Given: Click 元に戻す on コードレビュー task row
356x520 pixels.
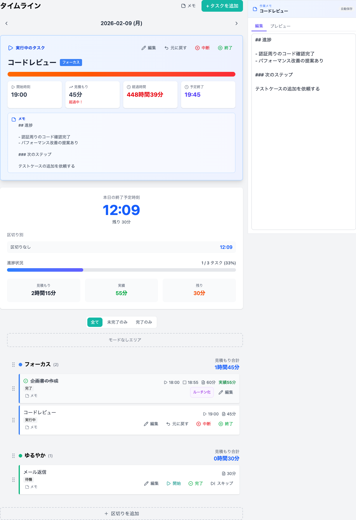Looking at the screenshot, I should click(x=177, y=424).
